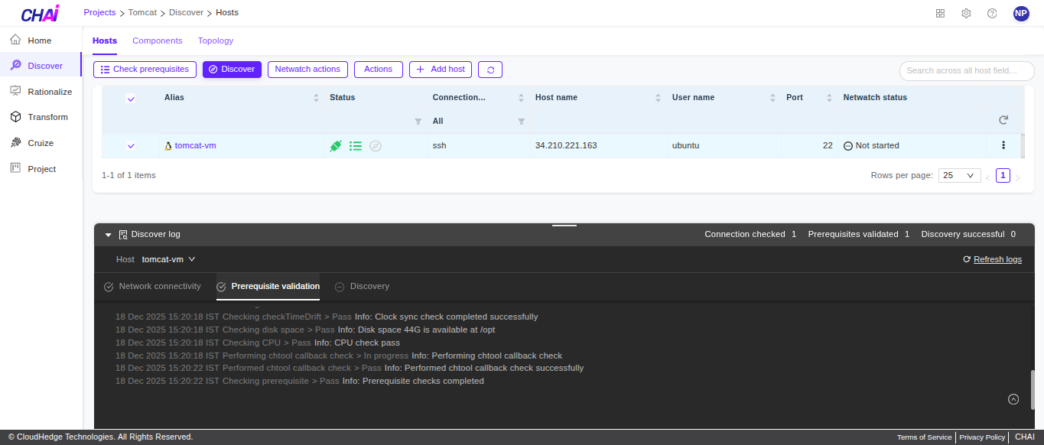The height and width of the screenshot is (445, 1044).
Task: Open the three-dot row menu for tomcat-vm
Action: (x=1003, y=145)
